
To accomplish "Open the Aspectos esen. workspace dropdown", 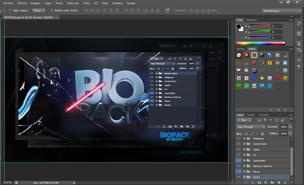I will tap(281, 11).
